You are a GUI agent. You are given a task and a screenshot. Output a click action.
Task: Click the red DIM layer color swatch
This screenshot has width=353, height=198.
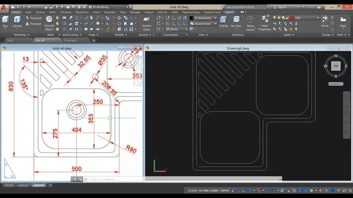[x=292, y=18]
